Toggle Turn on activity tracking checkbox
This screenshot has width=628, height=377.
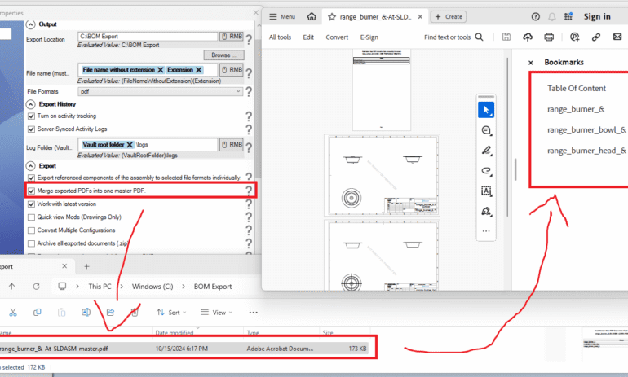tap(31, 116)
